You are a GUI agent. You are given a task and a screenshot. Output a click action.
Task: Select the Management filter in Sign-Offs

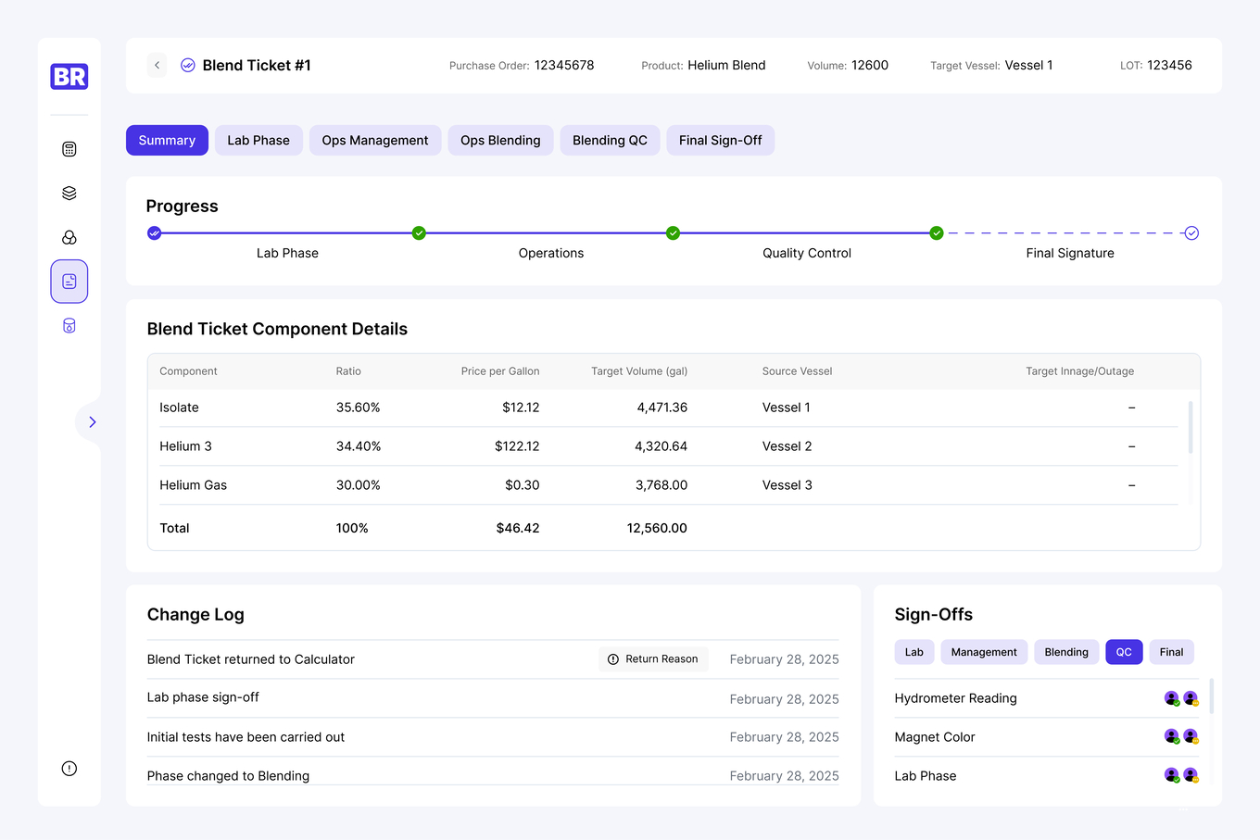click(x=984, y=652)
